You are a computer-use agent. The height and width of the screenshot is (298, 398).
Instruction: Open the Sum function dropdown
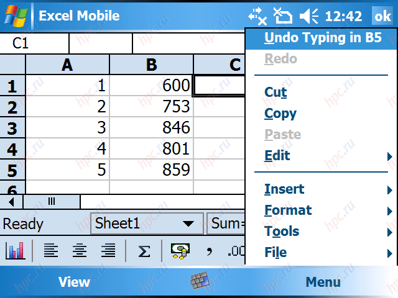226,223
